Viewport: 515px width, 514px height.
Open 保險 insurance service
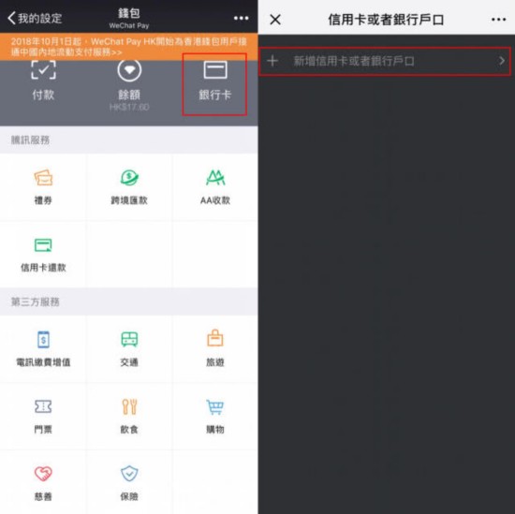click(129, 483)
